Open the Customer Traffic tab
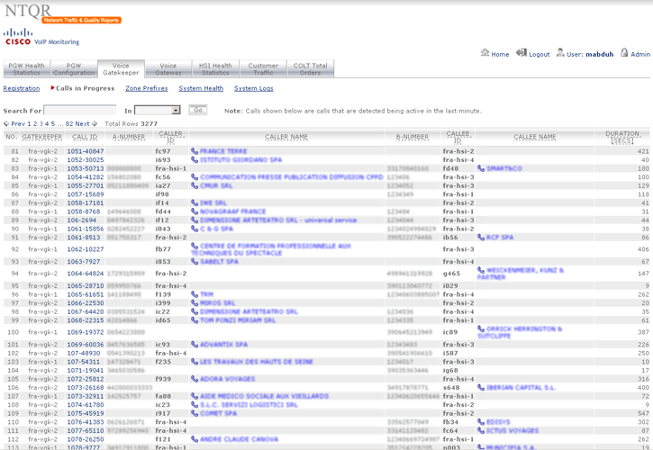This screenshot has width=653, height=450. pyautogui.click(x=263, y=69)
